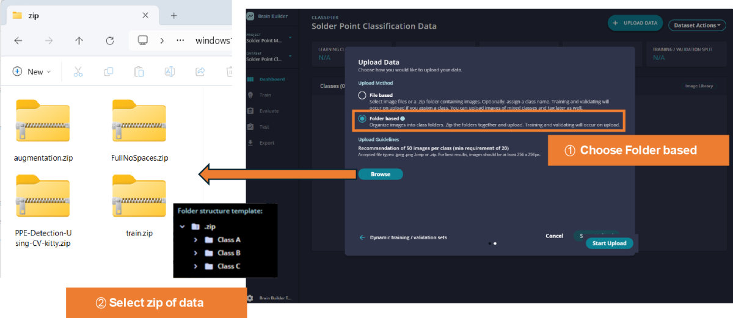733x318 pixels.
Task: Click the Paste clipboard icon
Action: click(x=139, y=71)
